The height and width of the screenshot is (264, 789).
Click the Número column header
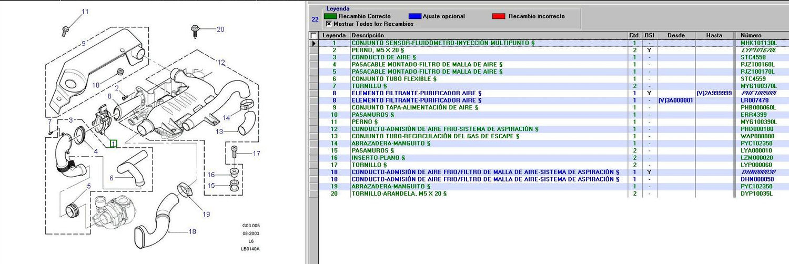[751, 35]
